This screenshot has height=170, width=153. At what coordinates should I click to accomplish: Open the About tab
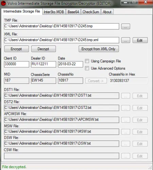point(107,12)
